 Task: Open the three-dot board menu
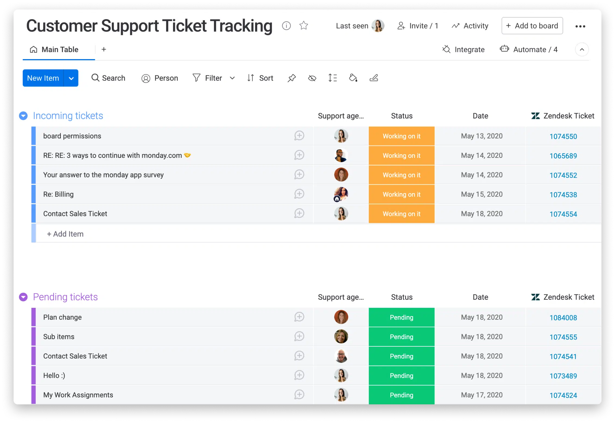point(580,26)
